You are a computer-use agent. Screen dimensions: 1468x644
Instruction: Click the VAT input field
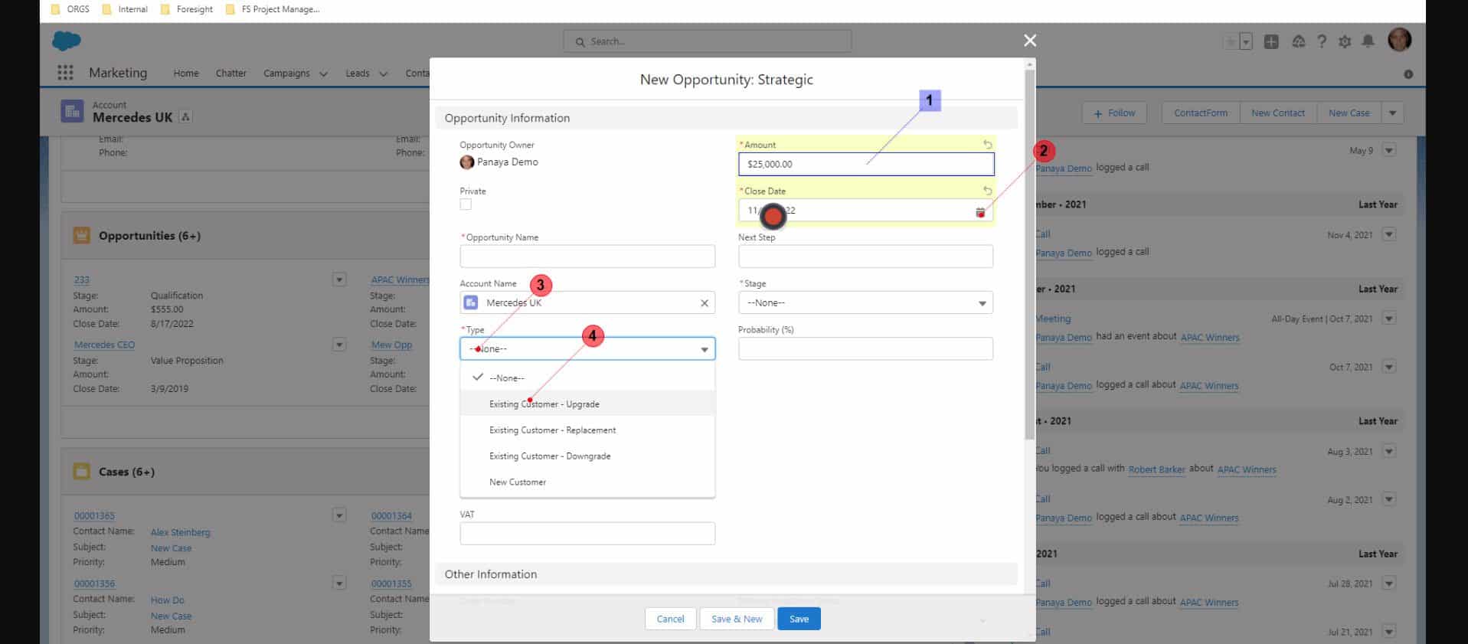coord(587,533)
